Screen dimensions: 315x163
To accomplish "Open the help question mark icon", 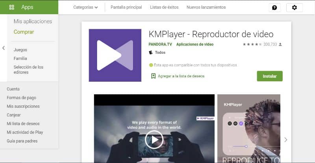I will pyautogui.click(x=274, y=7).
